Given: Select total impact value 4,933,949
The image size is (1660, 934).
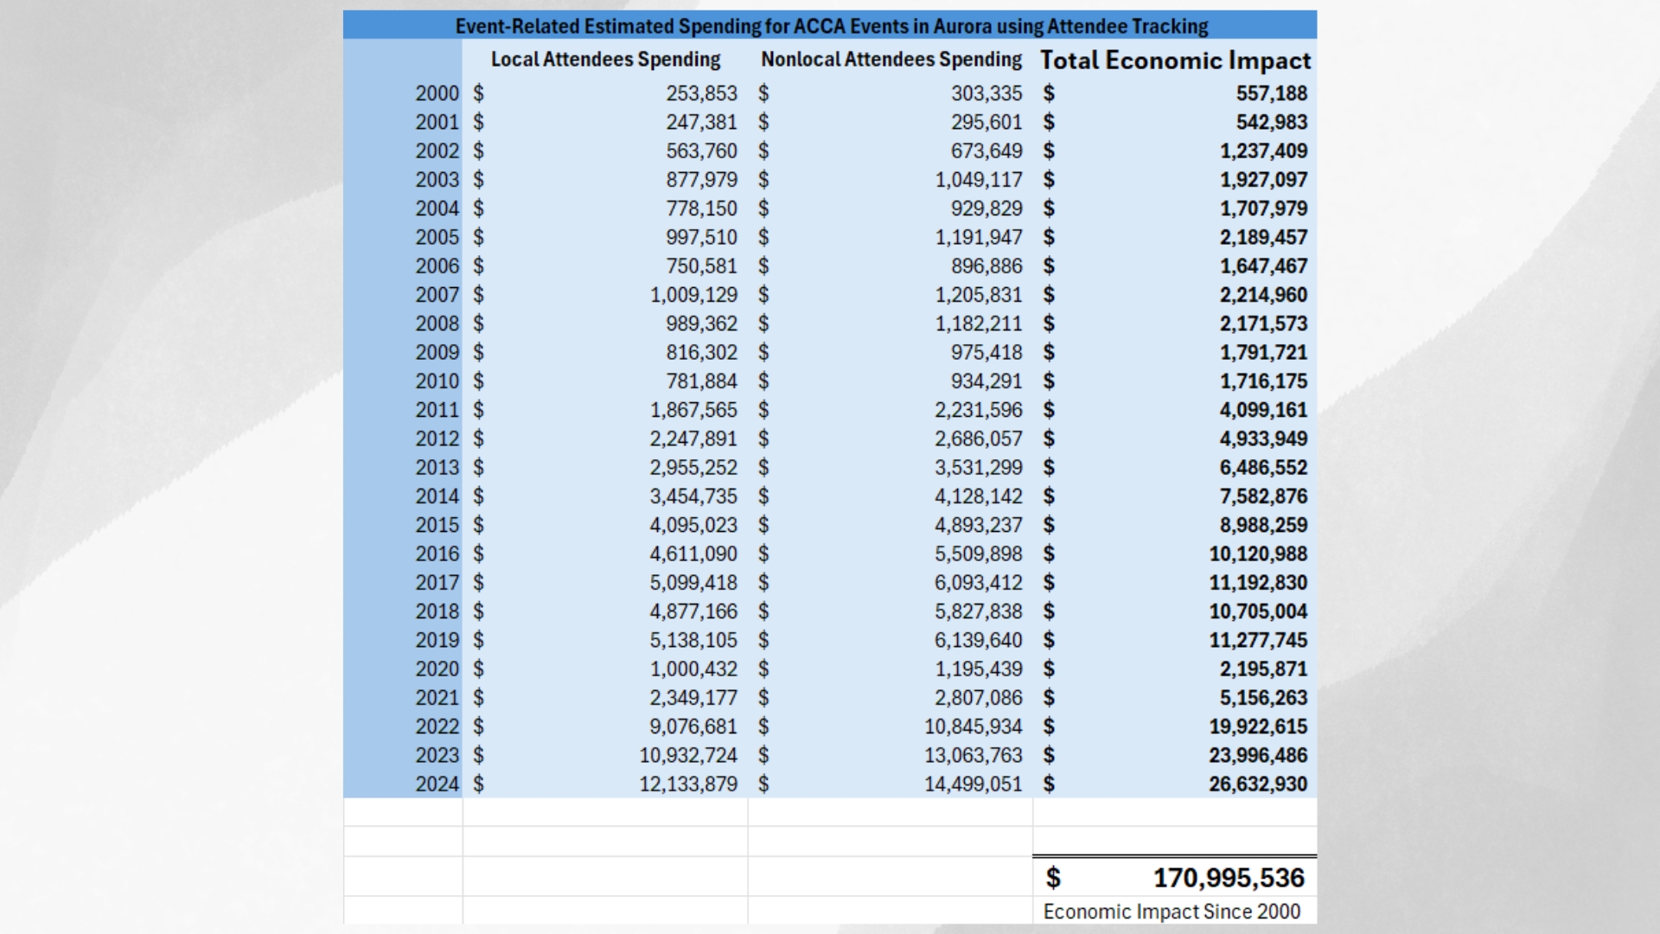Looking at the screenshot, I should pyautogui.click(x=1264, y=438).
